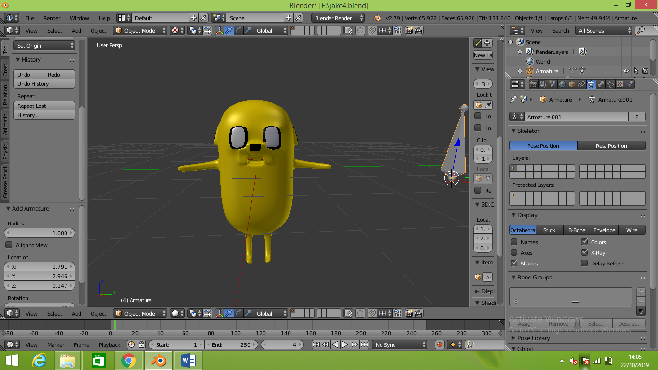The height and width of the screenshot is (370, 658).
Task: Open the Physics properties tab
Action: coord(630,84)
